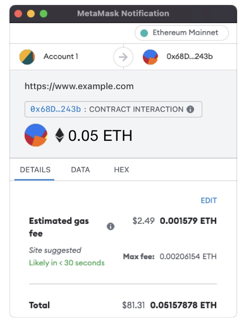Click recipient address 0x68D...243b in header
Screen dimensions: 247x322
[x=190, y=57]
